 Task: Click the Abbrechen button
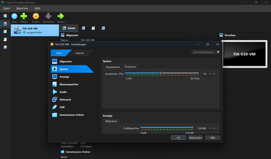195,138
